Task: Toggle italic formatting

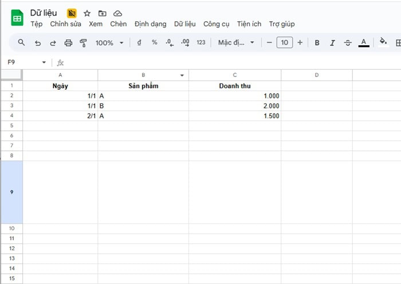Action: click(x=332, y=43)
